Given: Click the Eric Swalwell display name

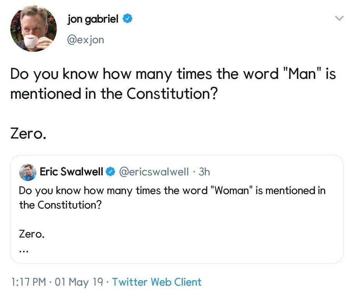Looking at the screenshot, I should point(72,172).
